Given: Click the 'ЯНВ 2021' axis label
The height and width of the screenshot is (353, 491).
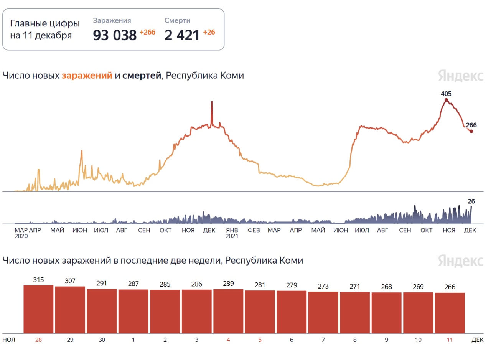Looking at the screenshot, I should (232, 233).
